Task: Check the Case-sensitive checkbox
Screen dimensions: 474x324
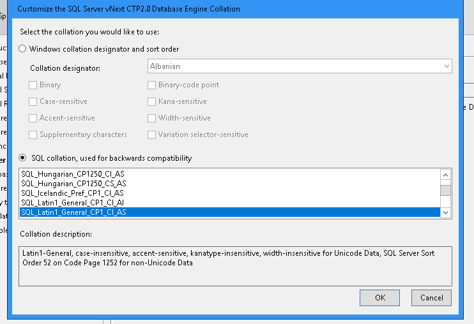Action: 33,101
